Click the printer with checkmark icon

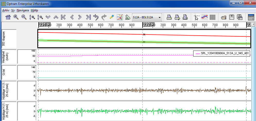pyautogui.click(x=177, y=17)
